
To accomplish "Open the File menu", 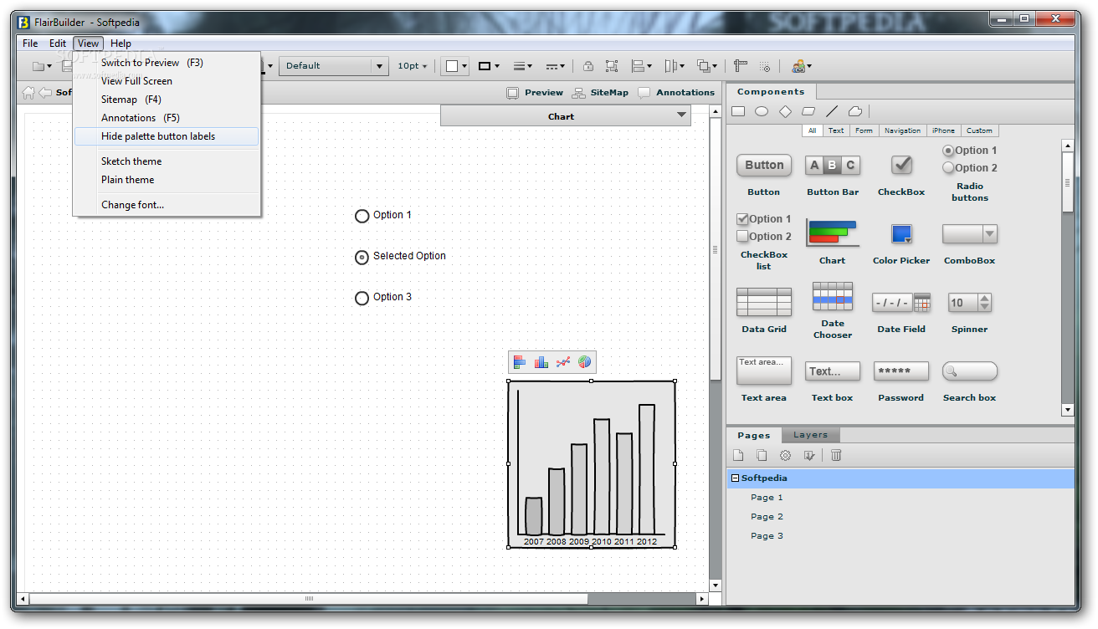I will click(30, 43).
